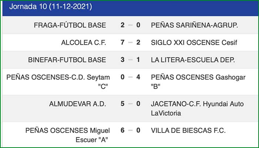Select ALCOLEA C.F. team name
The width and height of the screenshot is (259, 148).
pos(84,43)
